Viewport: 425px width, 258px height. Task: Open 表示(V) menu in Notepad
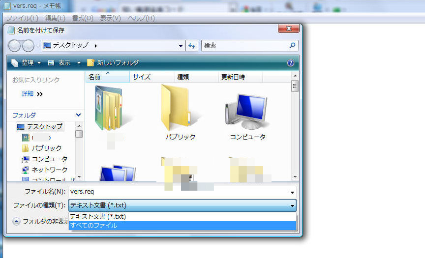(110, 18)
